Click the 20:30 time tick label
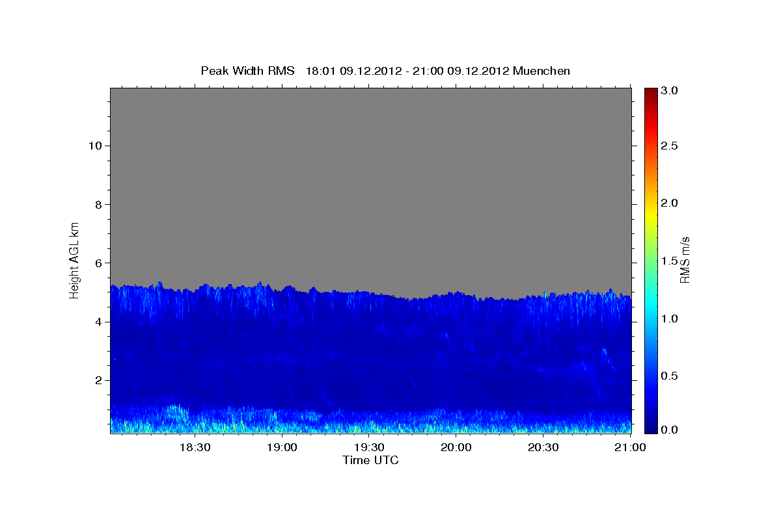 pos(543,447)
